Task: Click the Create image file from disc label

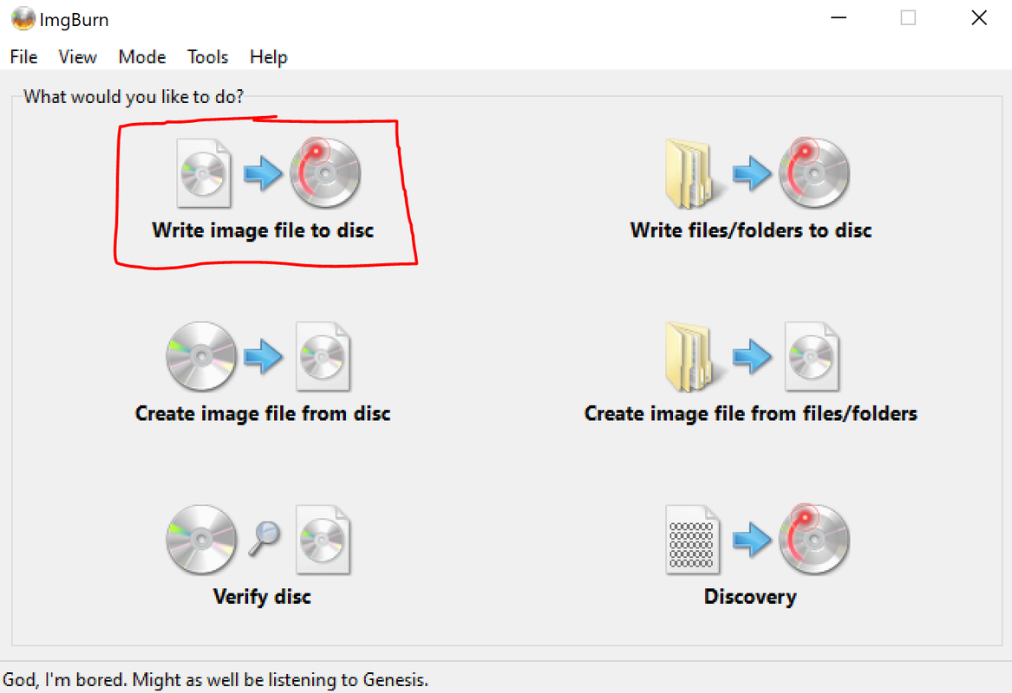Action: (x=263, y=413)
